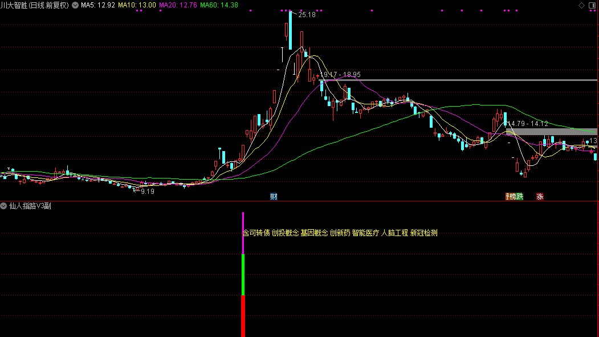Click the 智能医疗 concept tag
Image resolution: width=599 pixels, height=337 pixels.
point(365,233)
